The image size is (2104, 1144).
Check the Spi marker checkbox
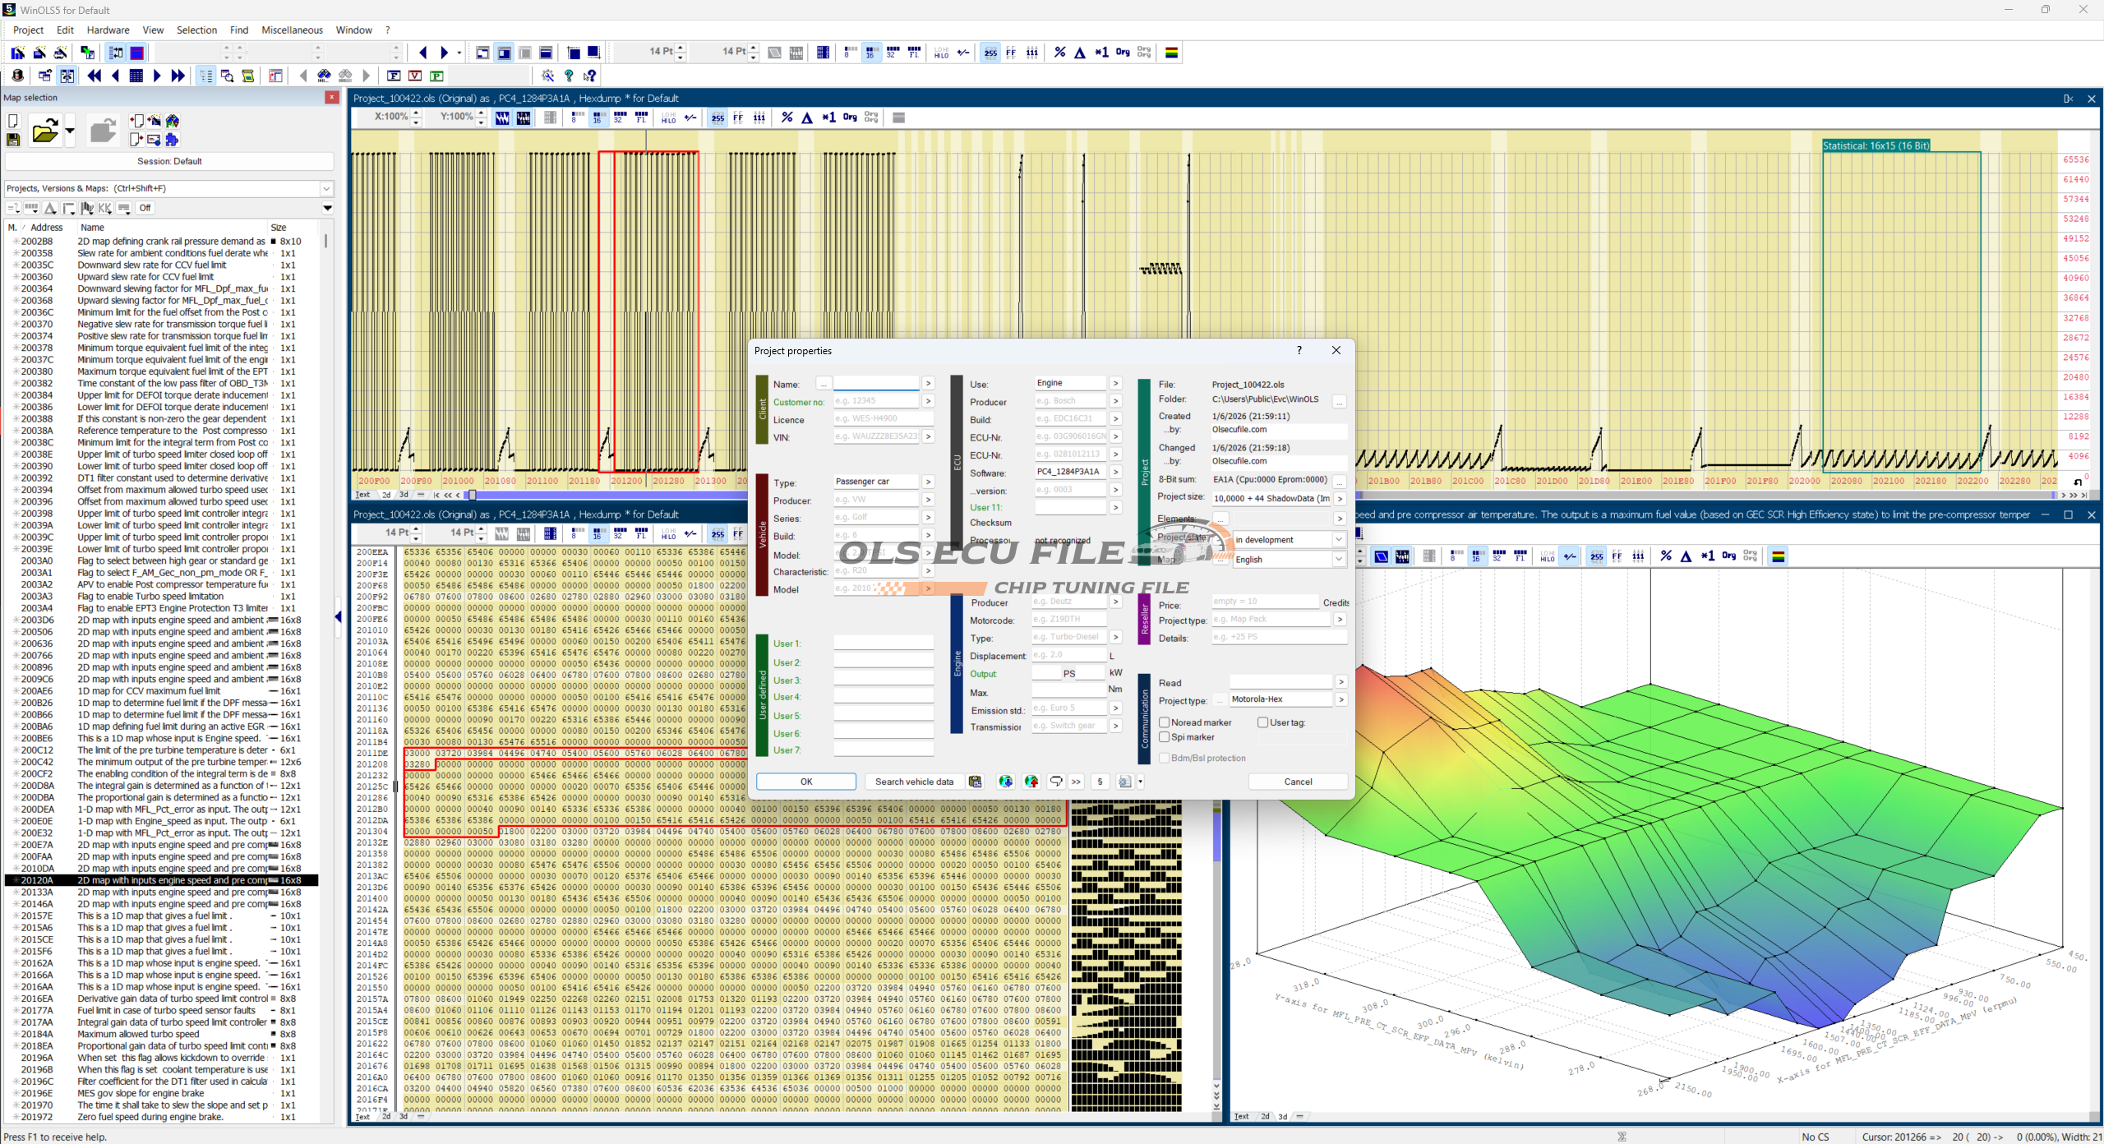pyautogui.click(x=1164, y=737)
